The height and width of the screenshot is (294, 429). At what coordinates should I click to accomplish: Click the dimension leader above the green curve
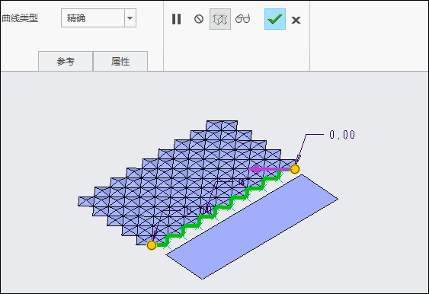coord(224,181)
